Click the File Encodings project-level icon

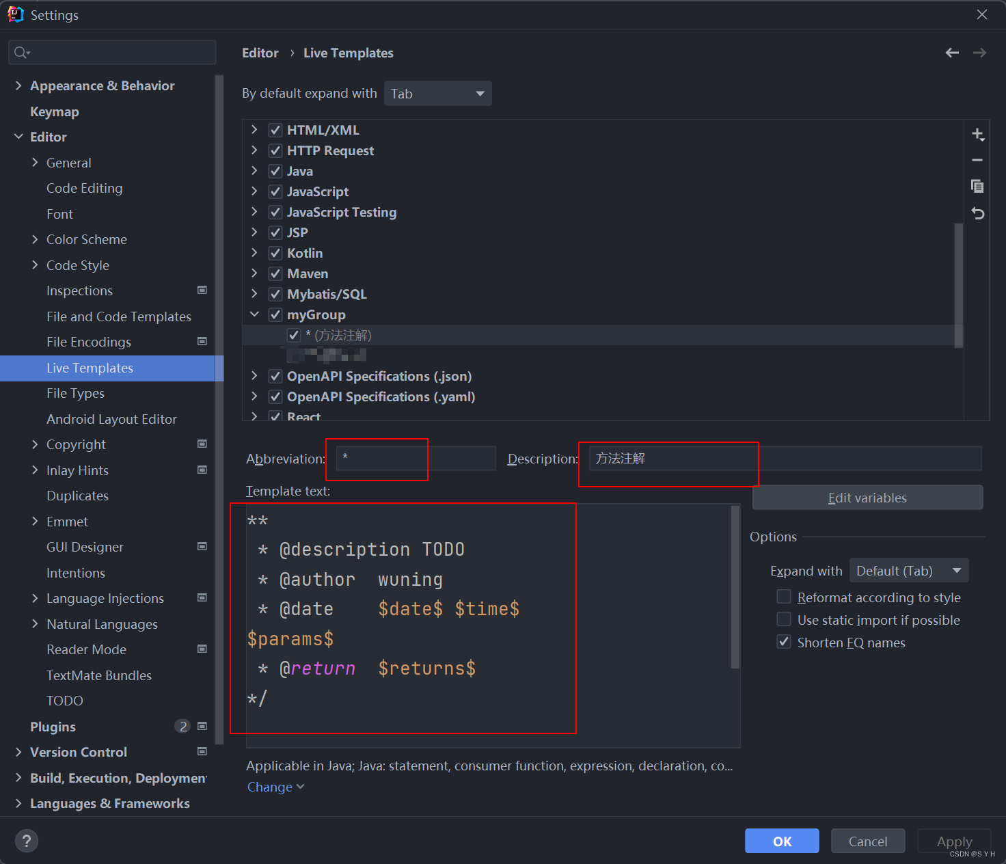[202, 342]
